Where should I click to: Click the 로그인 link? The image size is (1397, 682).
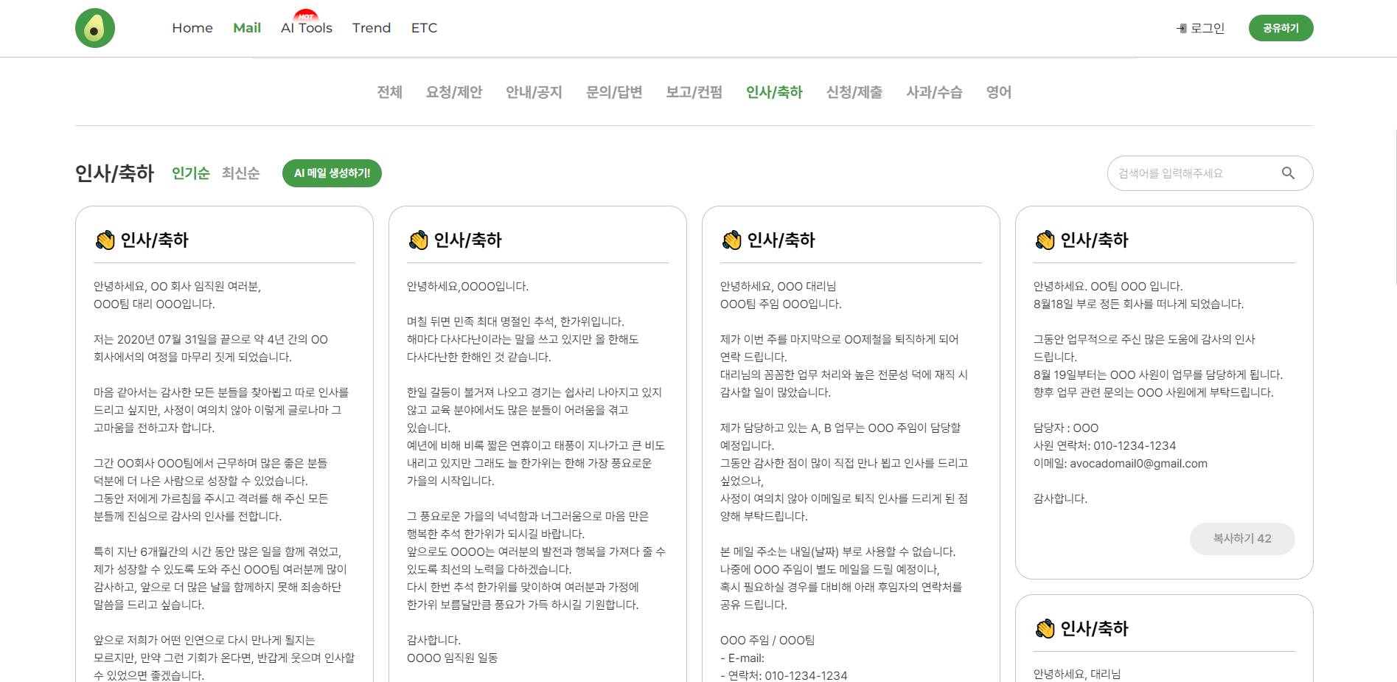pyautogui.click(x=1208, y=28)
